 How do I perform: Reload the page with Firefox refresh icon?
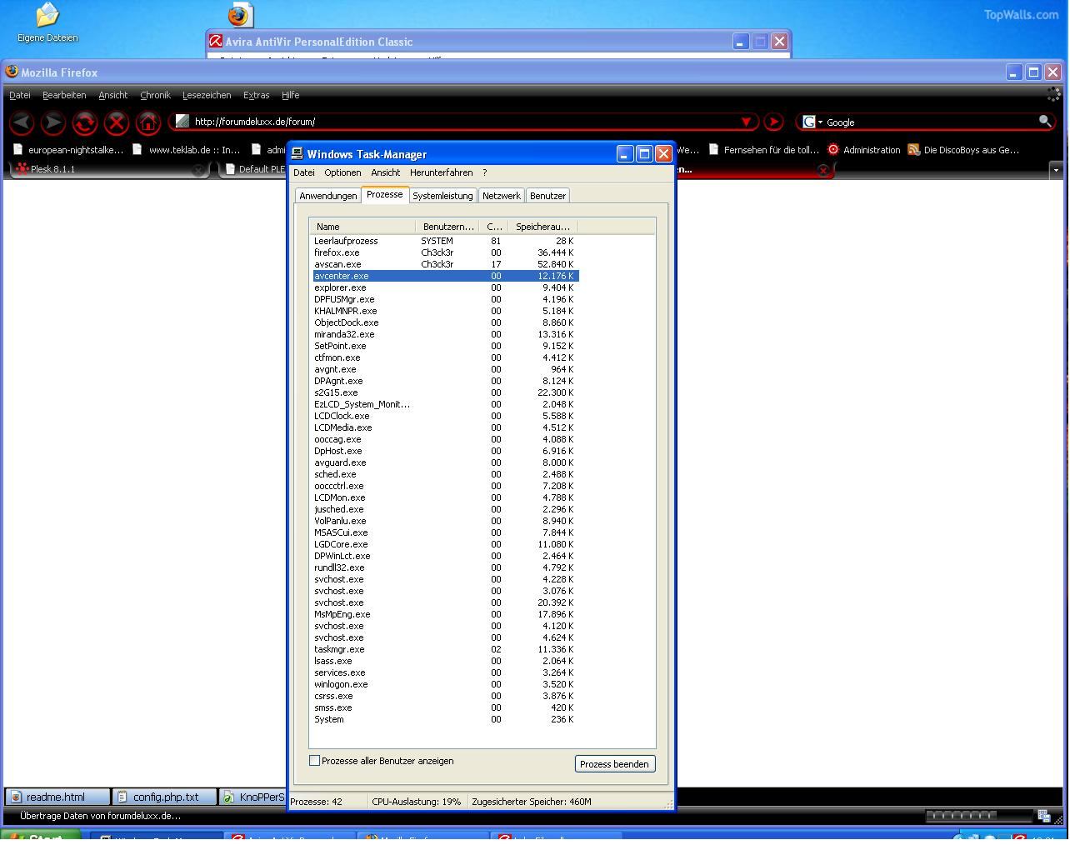tap(85, 122)
